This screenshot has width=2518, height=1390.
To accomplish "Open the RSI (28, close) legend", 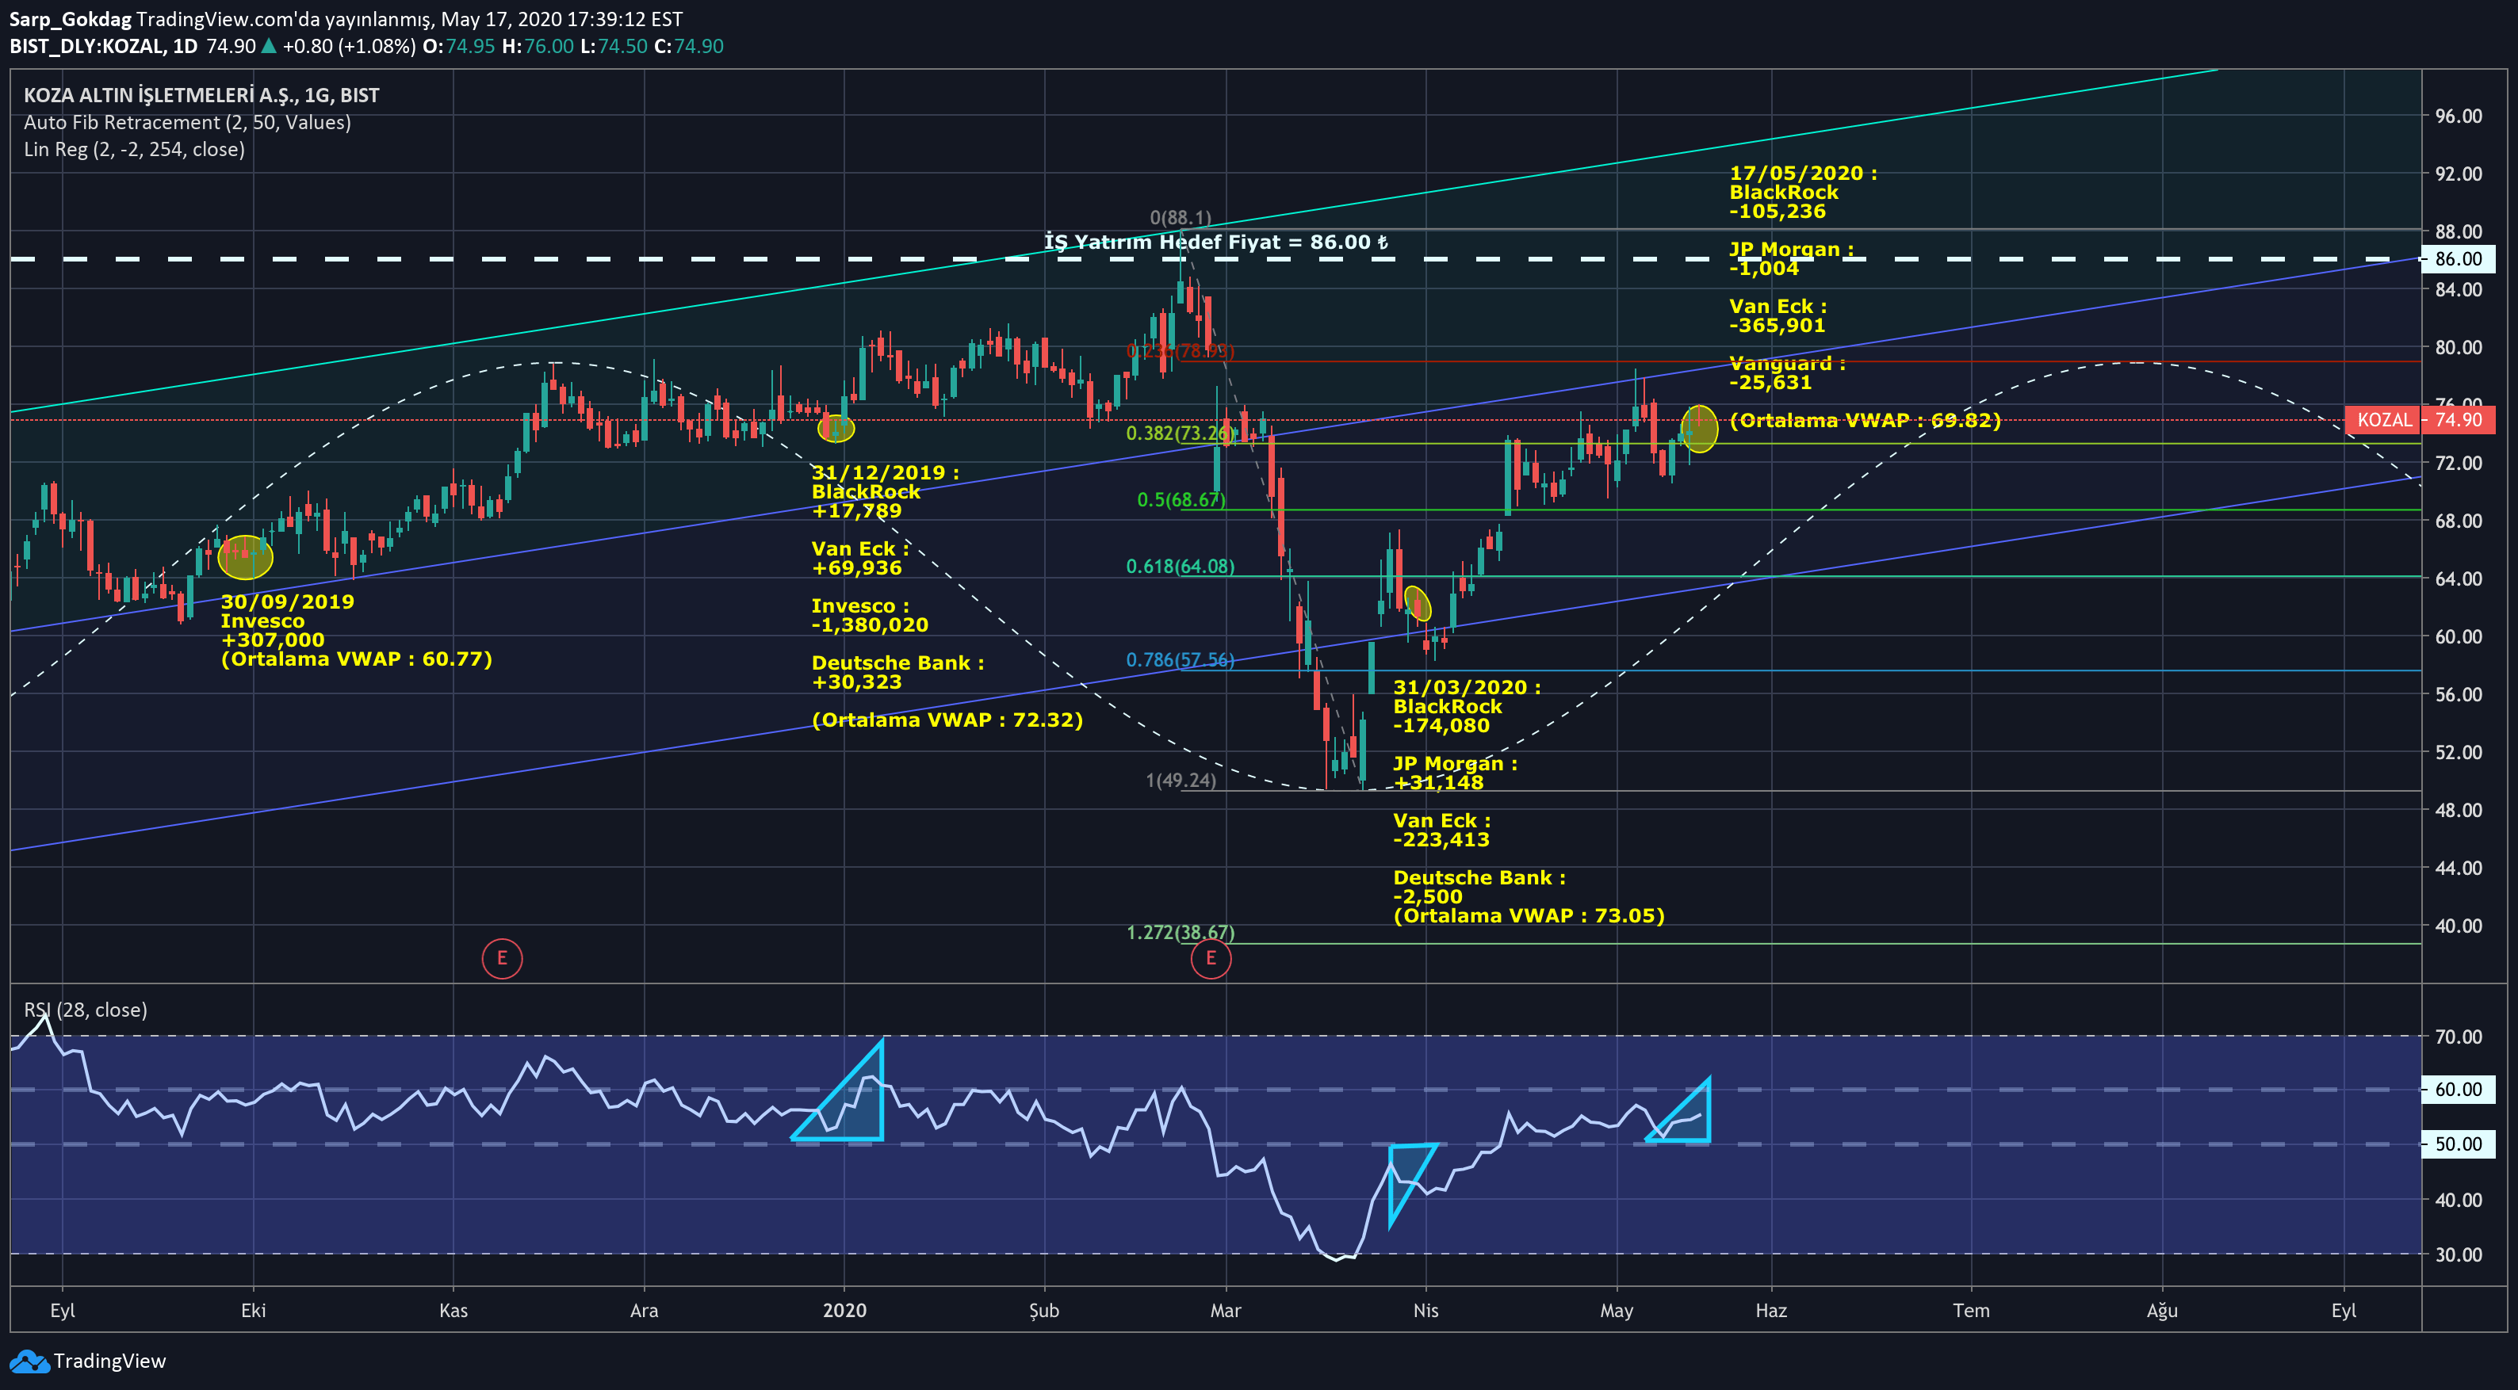I will [86, 1010].
